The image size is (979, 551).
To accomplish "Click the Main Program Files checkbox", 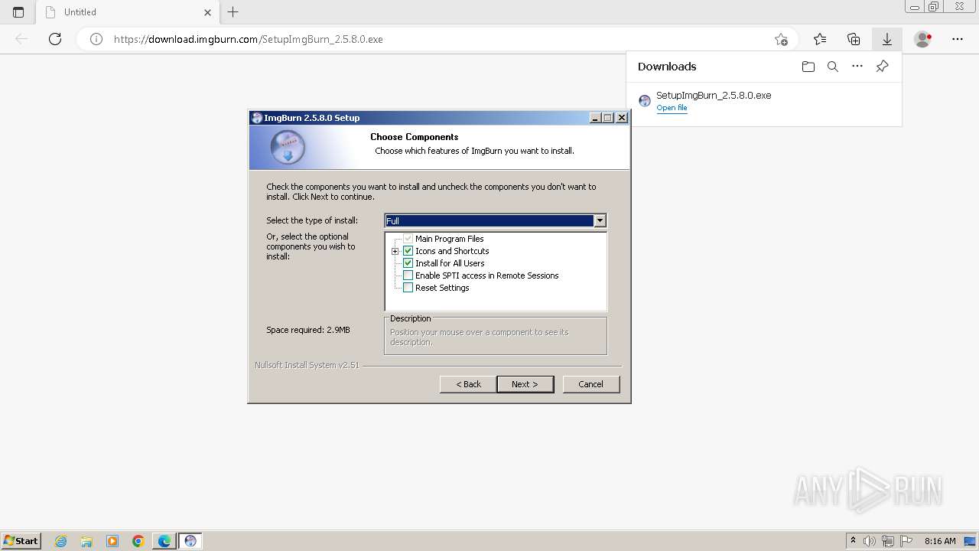I will point(408,239).
